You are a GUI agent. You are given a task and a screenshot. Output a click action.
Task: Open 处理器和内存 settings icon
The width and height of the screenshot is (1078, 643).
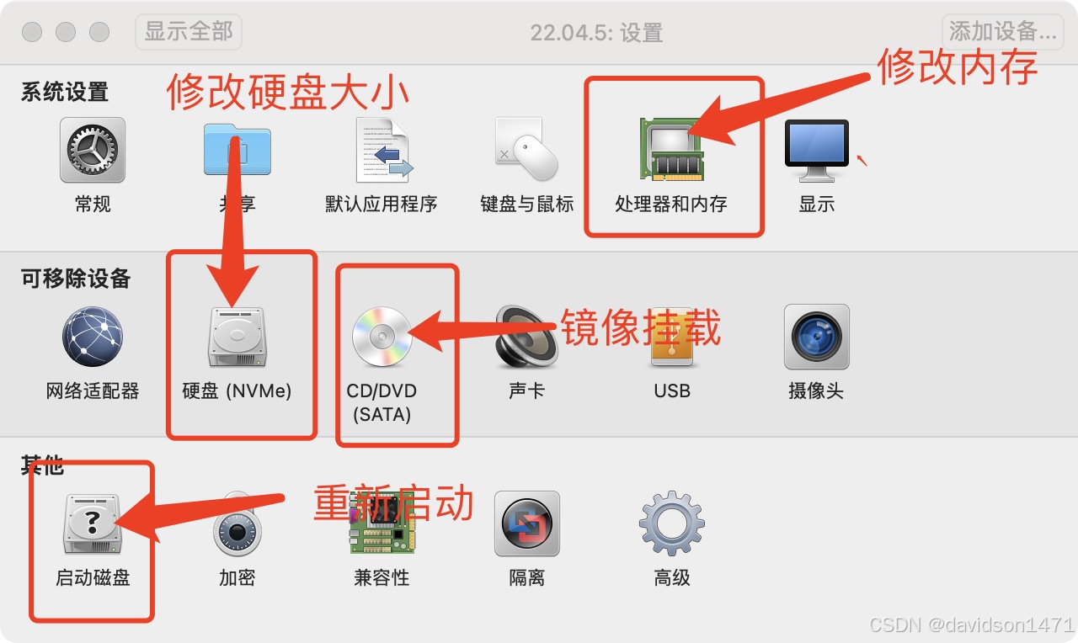(671, 149)
